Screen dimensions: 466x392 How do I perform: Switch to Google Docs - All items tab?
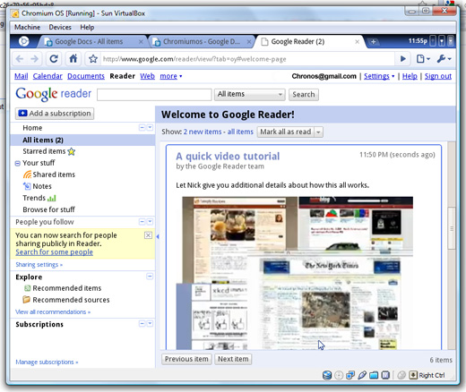tap(89, 41)
